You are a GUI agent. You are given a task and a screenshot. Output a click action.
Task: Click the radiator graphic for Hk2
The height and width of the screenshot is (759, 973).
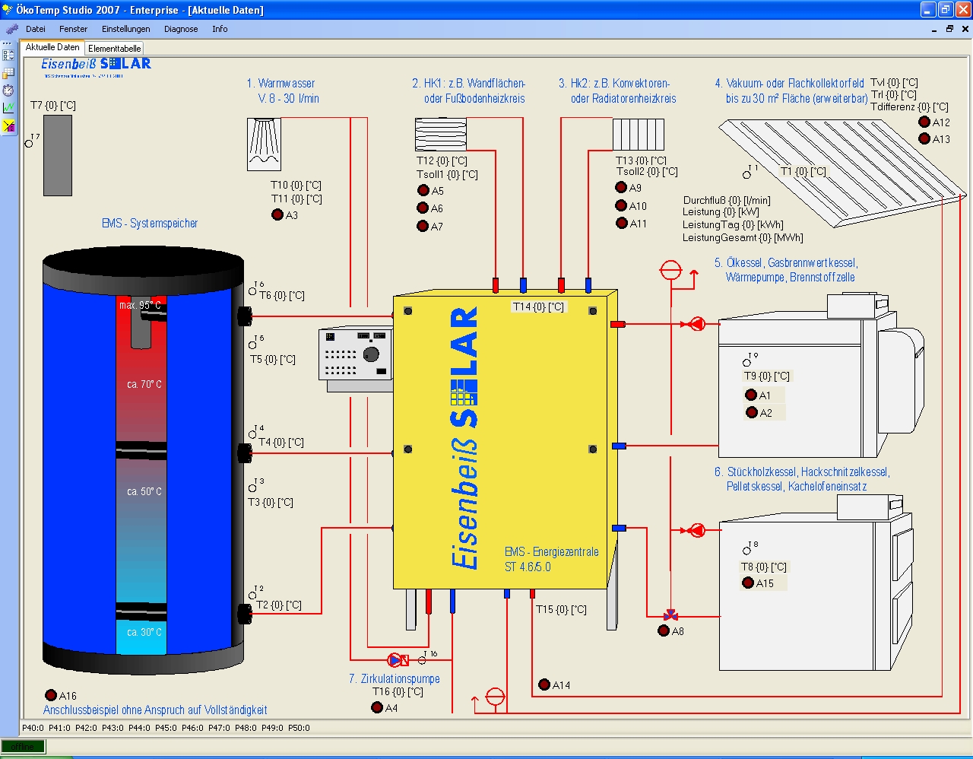point(639,134)
